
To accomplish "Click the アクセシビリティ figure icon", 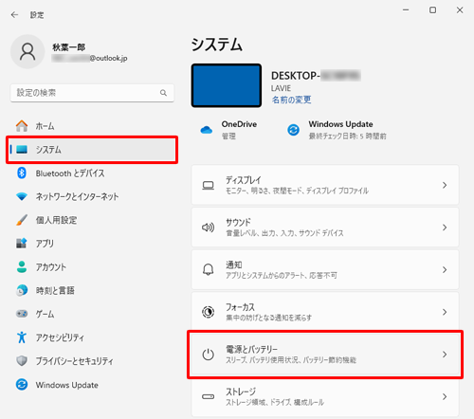I will 22,337.
